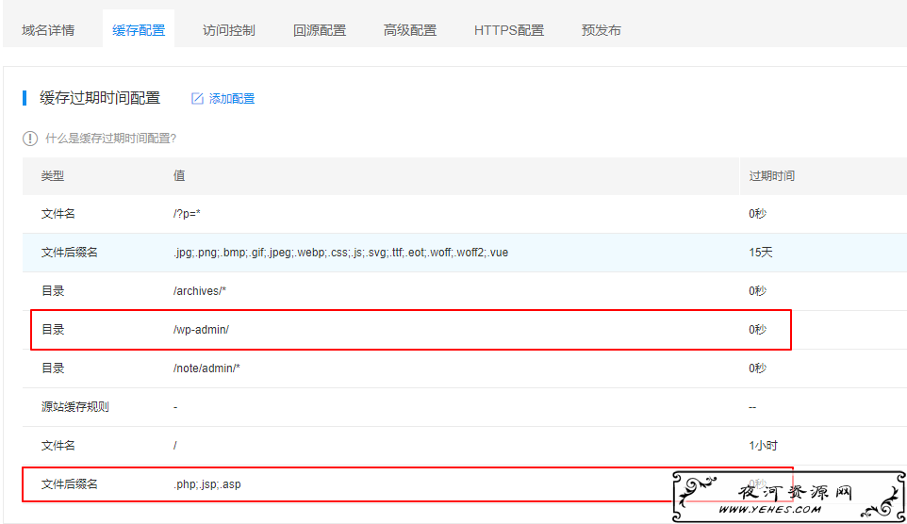Select the /?p=* value cell

pos(187,213)
